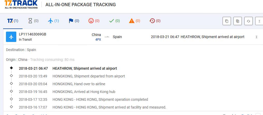
Task: Click the HONGKONG departed from airport event marker
Action: [11, 76]
